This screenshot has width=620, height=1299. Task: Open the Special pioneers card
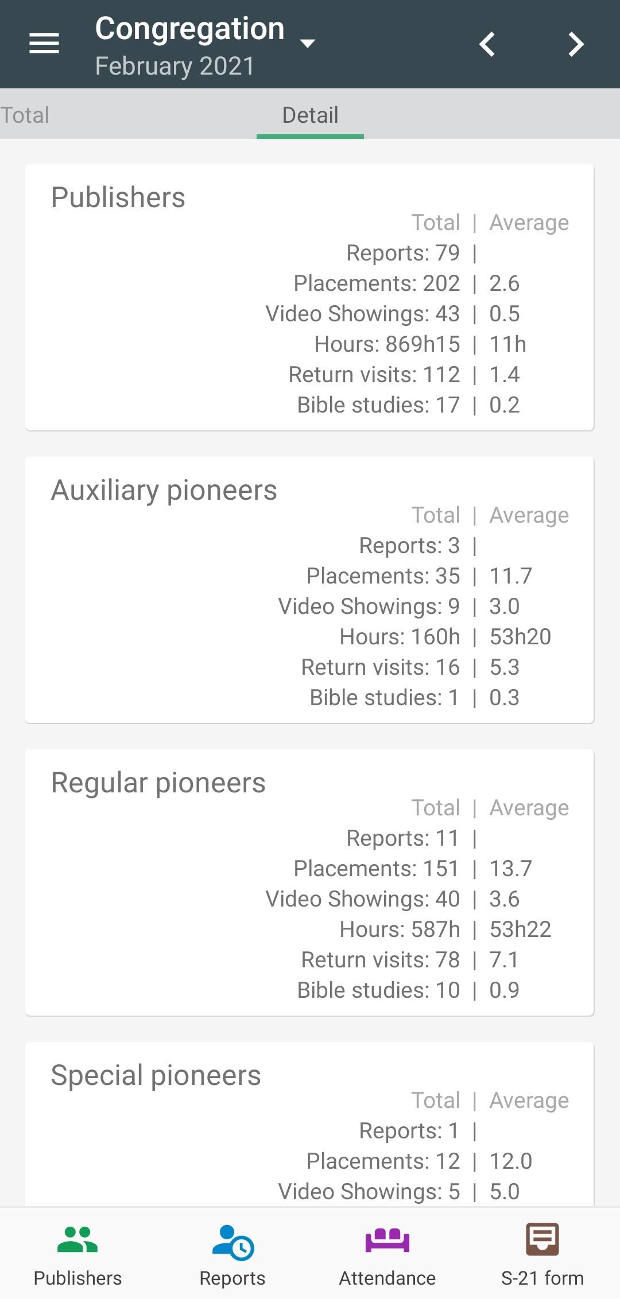tap(309, 1125)
